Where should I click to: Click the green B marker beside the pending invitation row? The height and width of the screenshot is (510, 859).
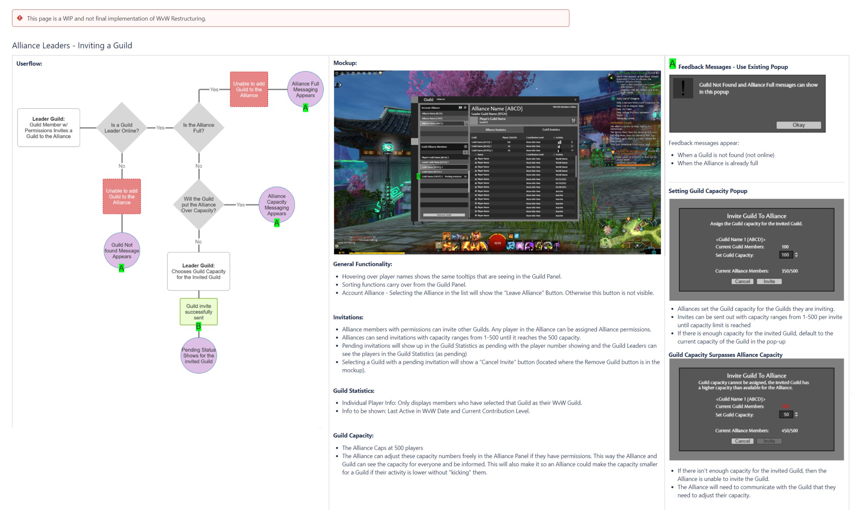pos(418,176)
